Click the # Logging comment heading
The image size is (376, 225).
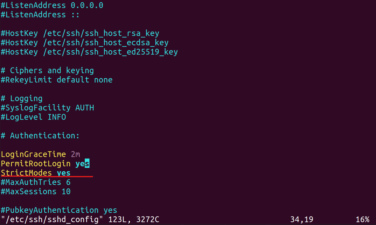click(x=22, y=99)
